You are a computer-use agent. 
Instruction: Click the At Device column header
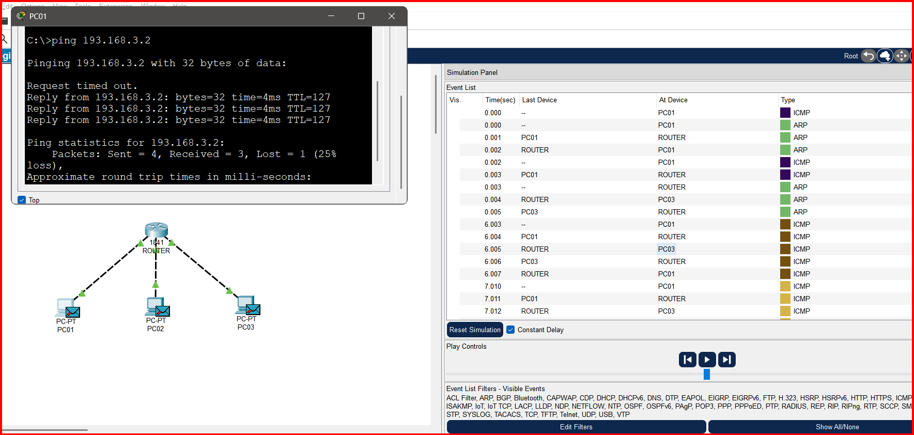coord(717,100)
